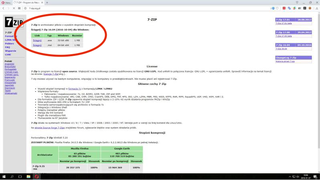320x180 pixels.
Task: Switch language to Portugalski
Action: coord(10,69)
